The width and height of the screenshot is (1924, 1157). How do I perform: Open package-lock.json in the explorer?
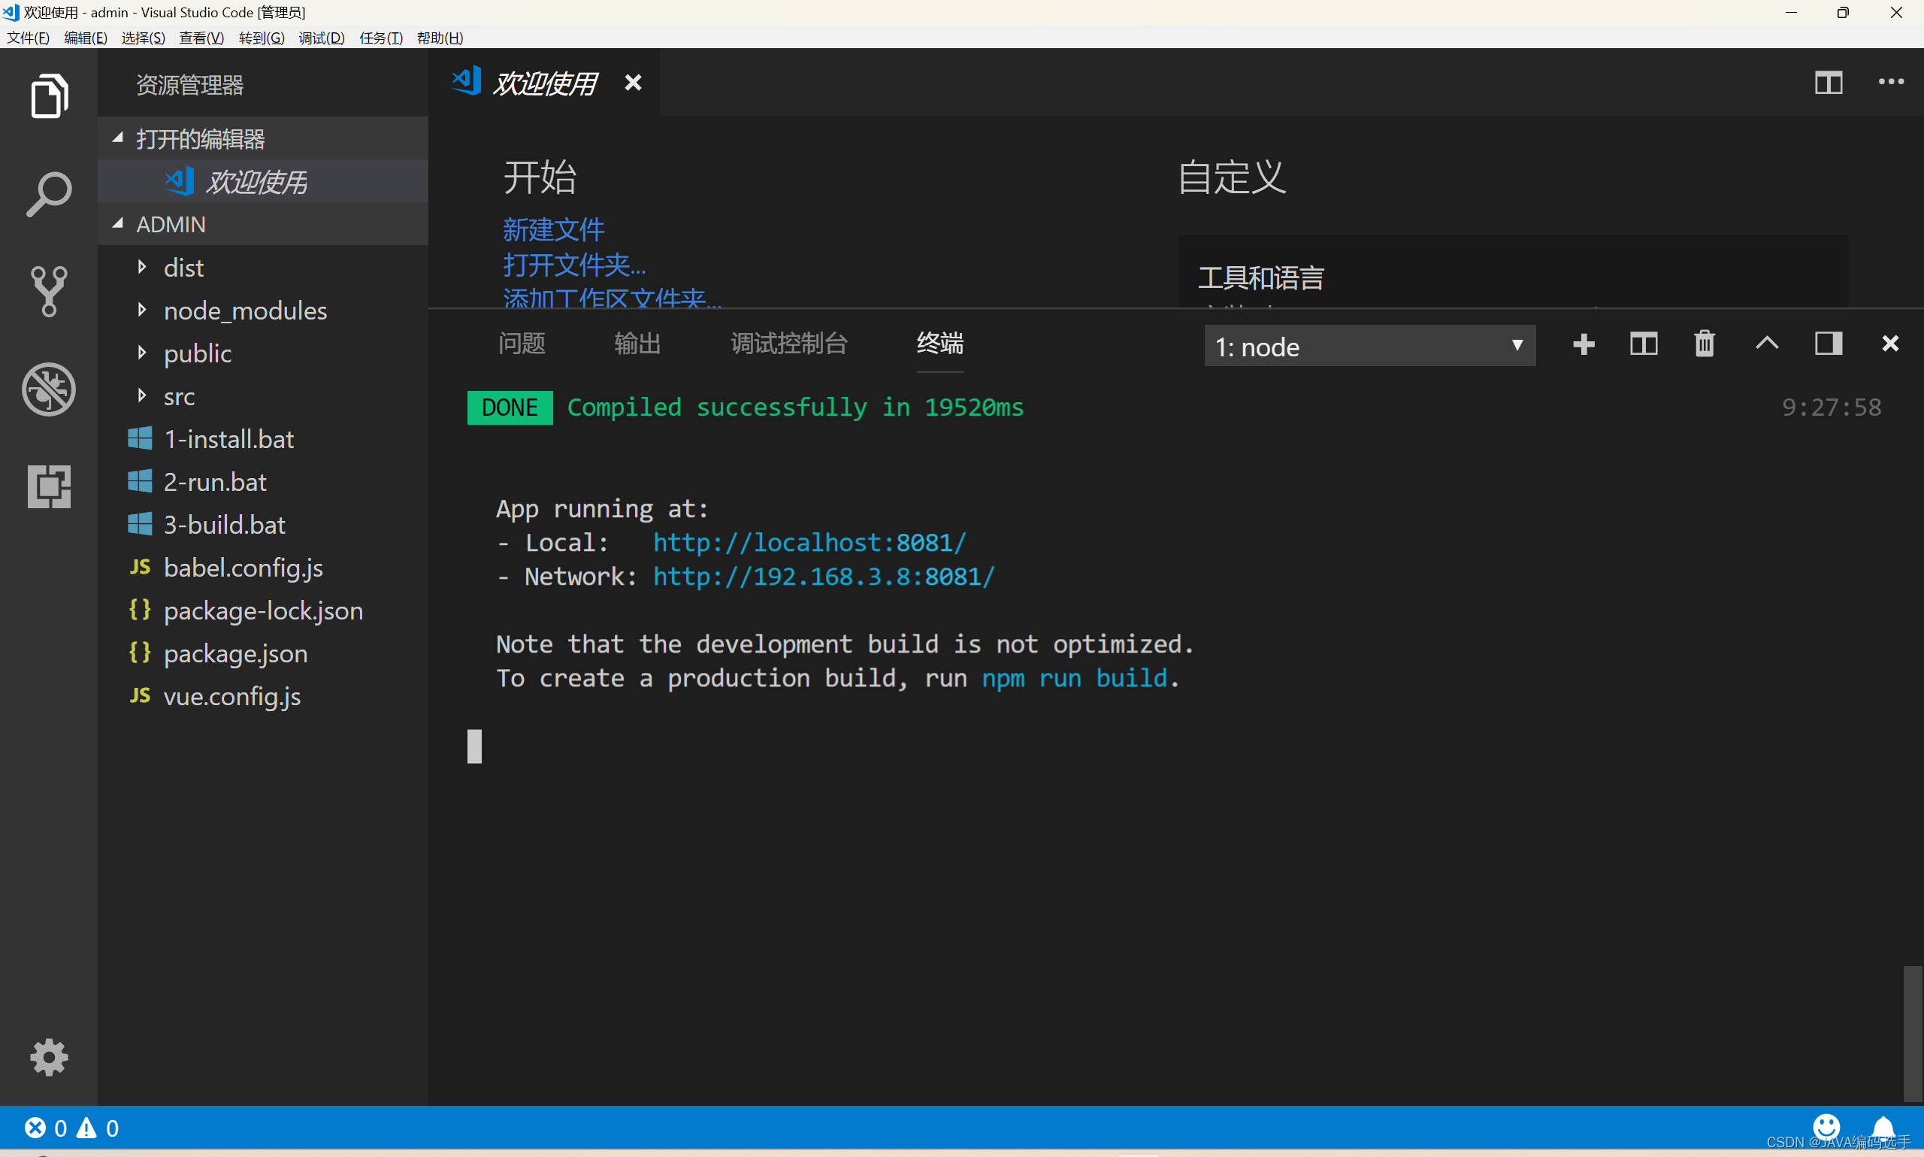(262, 610)
